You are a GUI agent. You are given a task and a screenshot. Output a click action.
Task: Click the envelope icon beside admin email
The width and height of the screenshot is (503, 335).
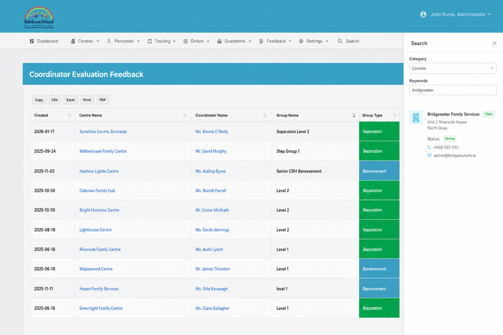pyautogui.click(x=429, y=155)
